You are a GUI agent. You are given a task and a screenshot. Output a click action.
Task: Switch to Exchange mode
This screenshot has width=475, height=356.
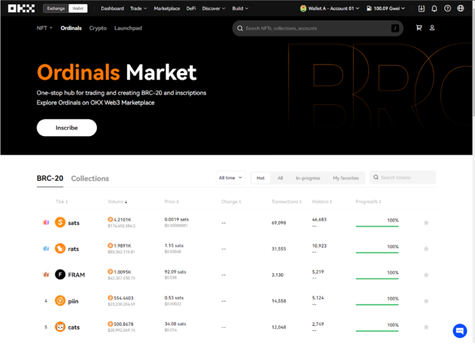pos(56,8)
